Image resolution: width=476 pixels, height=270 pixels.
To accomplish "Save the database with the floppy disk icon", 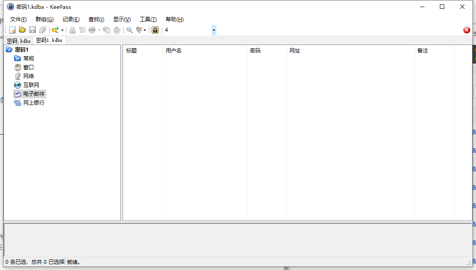I will 33,30.
